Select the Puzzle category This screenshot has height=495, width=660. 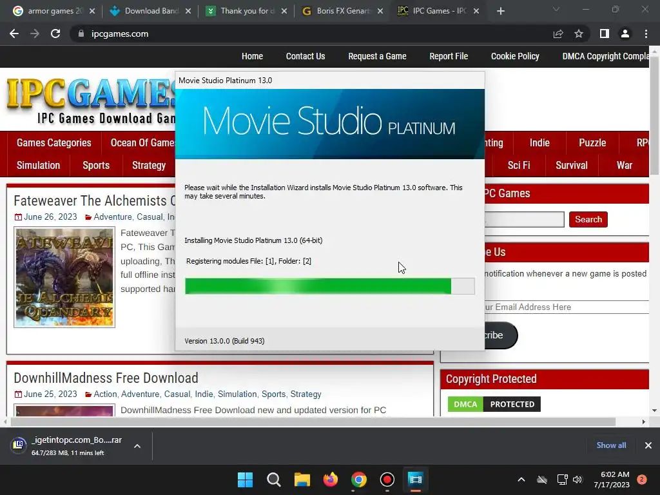[x=592, y=142]
